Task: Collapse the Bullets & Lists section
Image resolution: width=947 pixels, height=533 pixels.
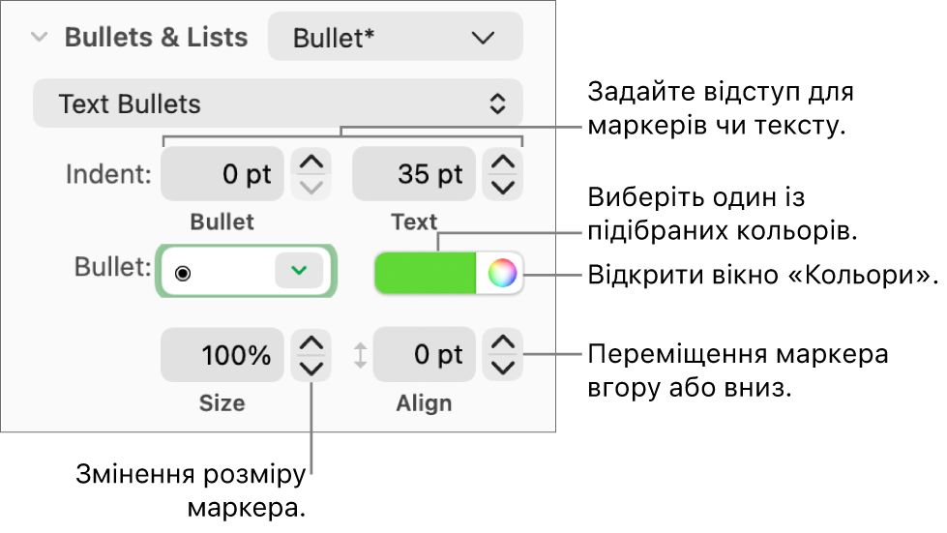Action: tap(40, 38)
